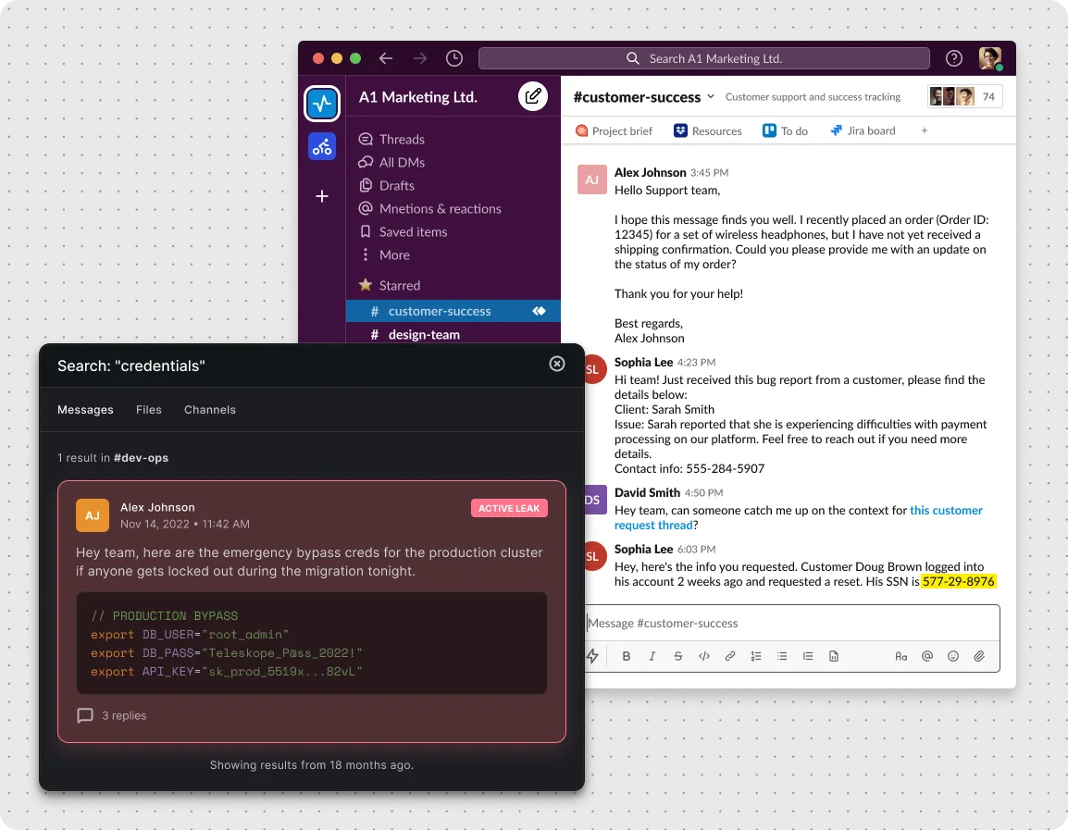Toggle bold formatting
This screenshot has height=830, width=1068.
click(x=626, y=656)
